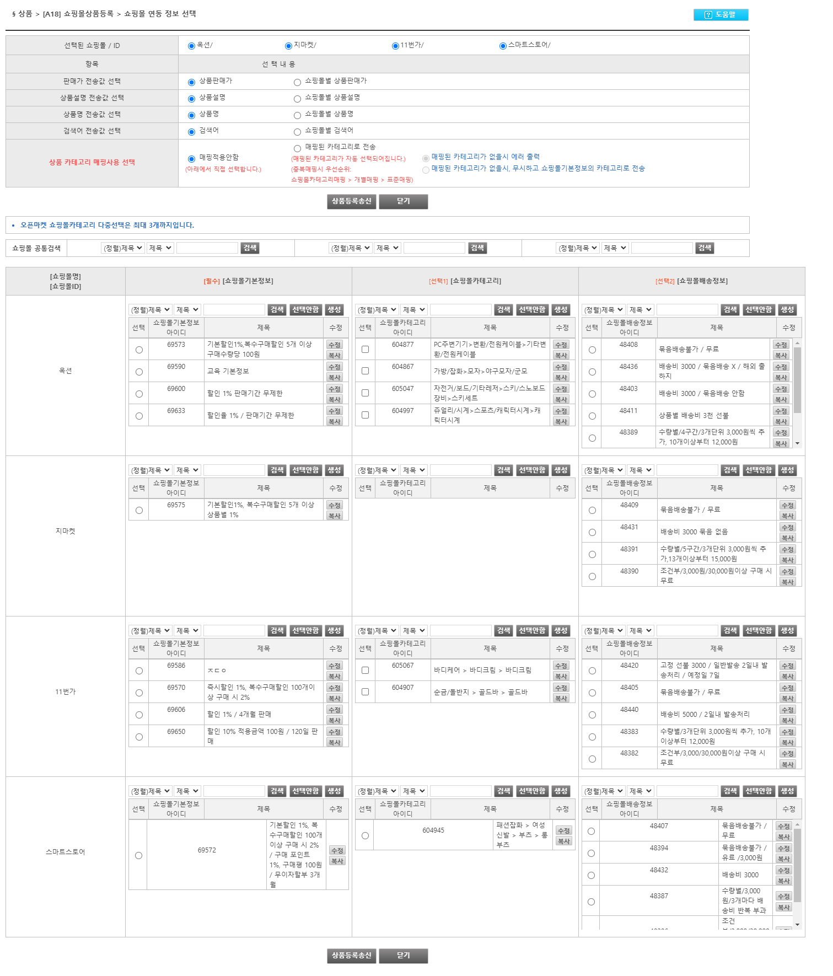Open the 도움말 help button
The height and width of the screenshot is (976, 833).
(x=720, y=15)
